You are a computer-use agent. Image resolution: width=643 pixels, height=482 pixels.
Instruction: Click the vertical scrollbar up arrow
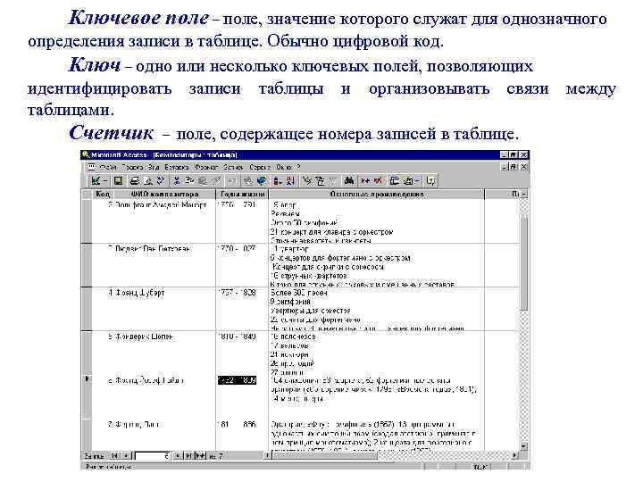523,195
